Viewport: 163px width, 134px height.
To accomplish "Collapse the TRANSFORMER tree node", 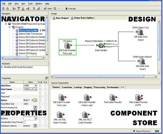I will click(x=6, y=24).
